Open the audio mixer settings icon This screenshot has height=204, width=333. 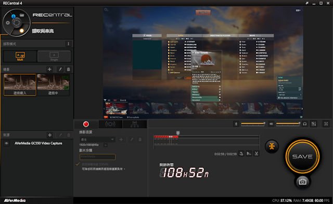coord(314,124)
